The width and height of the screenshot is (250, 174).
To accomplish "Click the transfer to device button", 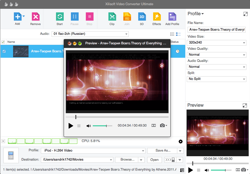I will 170,160.
